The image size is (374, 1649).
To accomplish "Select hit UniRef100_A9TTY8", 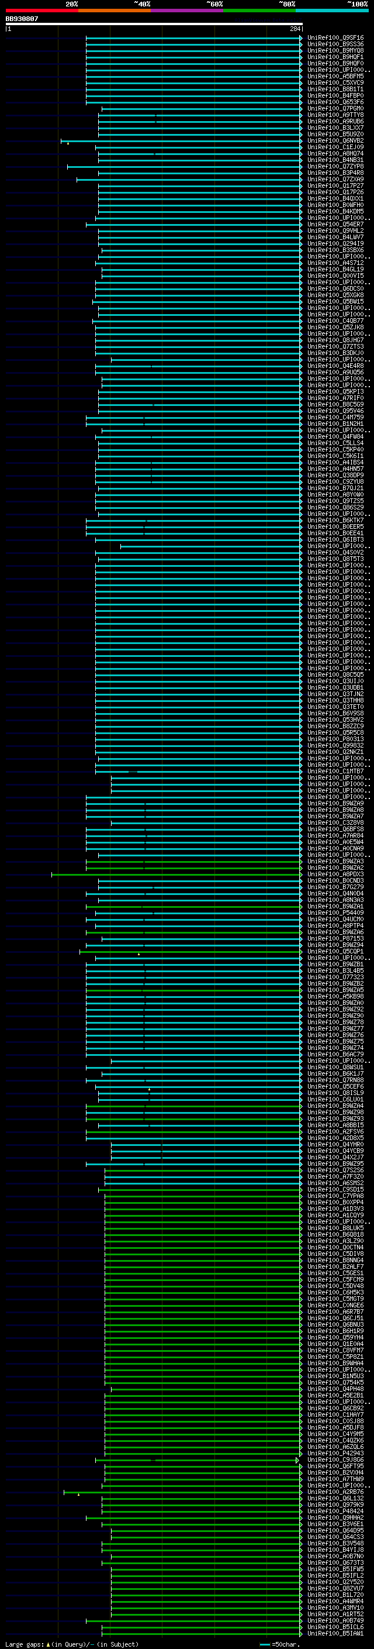I will pyautogui.click(x=335, y=115).
